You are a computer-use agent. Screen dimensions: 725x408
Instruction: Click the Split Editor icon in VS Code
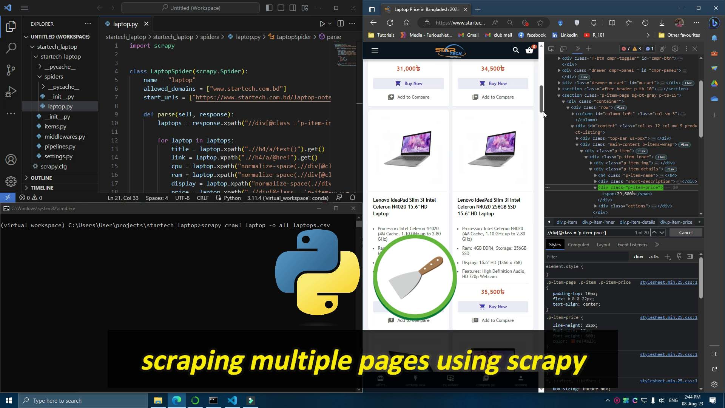click(x=340, y=24)
